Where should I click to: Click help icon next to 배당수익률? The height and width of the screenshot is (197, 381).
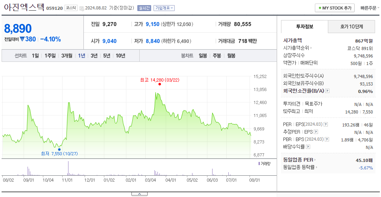point(308,147)
